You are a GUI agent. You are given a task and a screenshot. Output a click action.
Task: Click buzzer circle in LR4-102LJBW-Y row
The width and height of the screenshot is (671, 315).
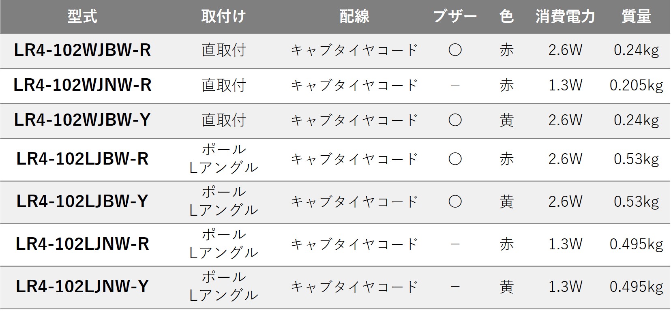coord(455,201)
